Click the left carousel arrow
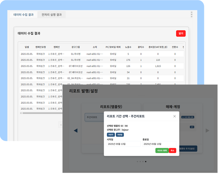This screenshot has height=174, width=220. [75, 130]
